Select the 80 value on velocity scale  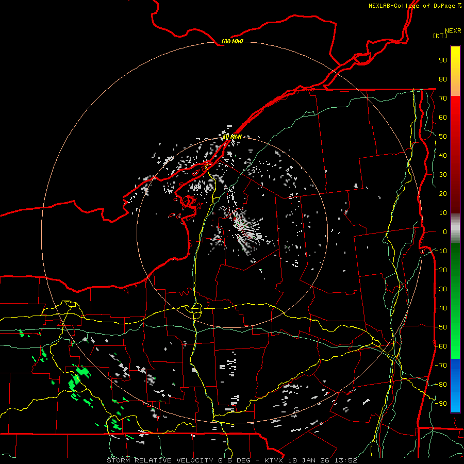[x=443, y=79]
